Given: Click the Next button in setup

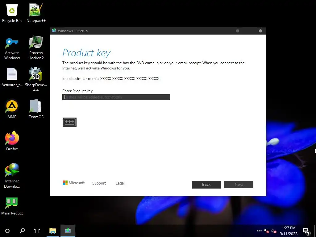Looking at the screenshot, I should (x=239, y=185).
